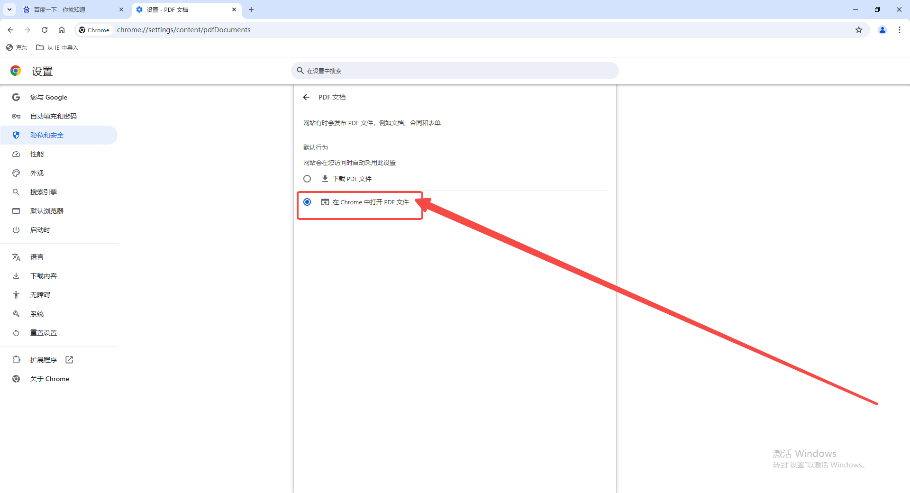910x493 pixels.
Task: Click the 在设置中搜索 search field
Action: tap(455, 71)
